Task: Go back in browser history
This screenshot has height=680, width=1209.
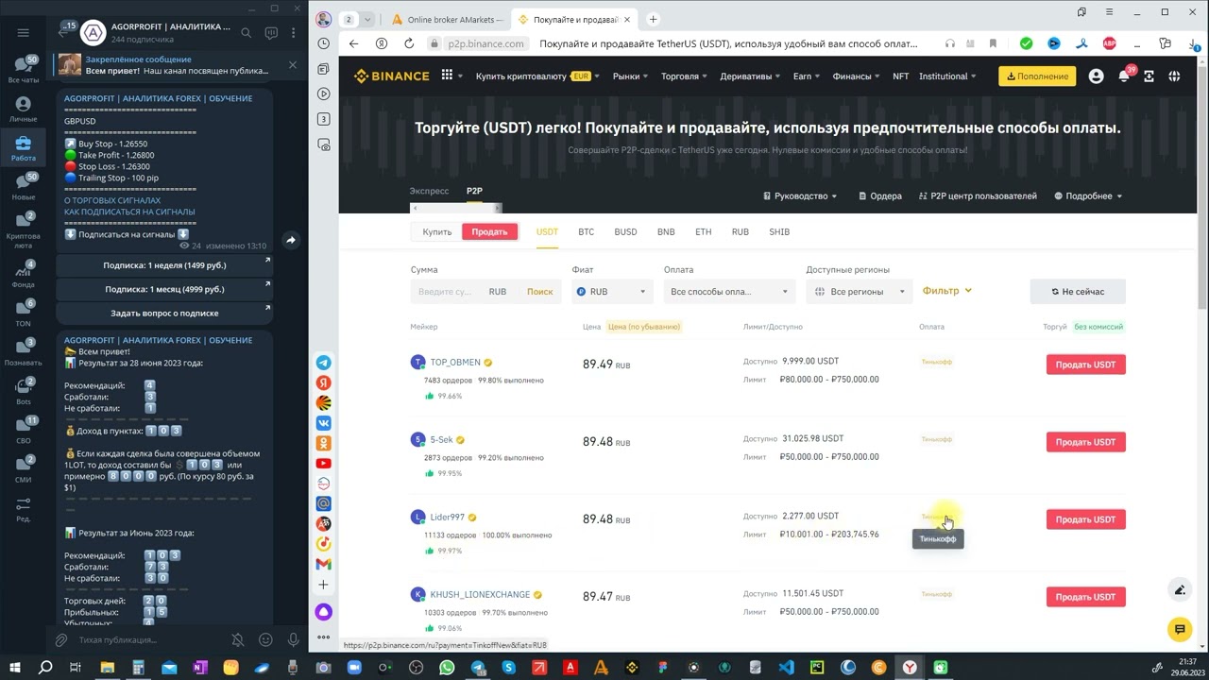Action: [353, 43]
